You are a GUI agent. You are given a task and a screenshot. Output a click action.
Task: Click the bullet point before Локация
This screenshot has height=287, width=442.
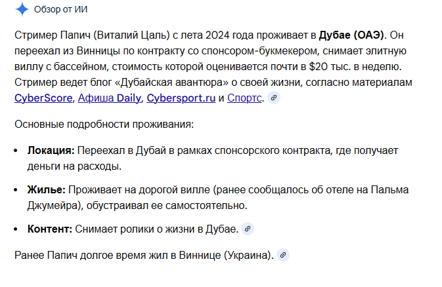point(17,151)
